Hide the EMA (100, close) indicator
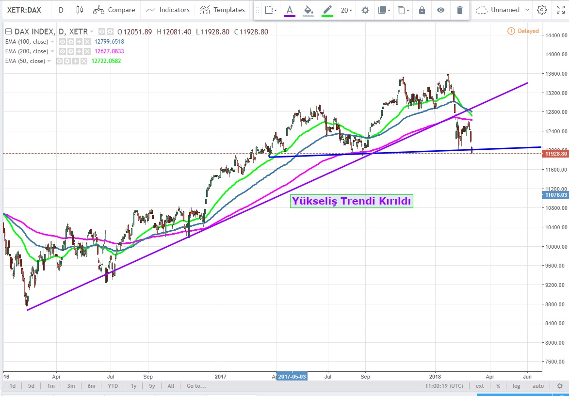569x396 pixels. (62, 42)
